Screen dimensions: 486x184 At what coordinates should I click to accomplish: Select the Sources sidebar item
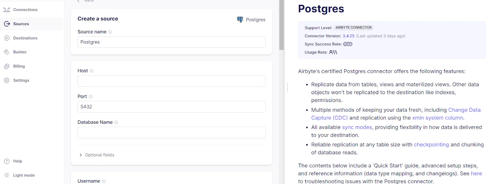[x=31, y=24]
